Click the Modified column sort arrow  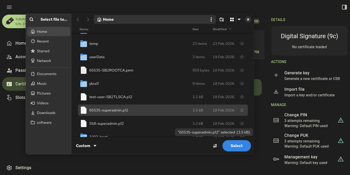click(230, 29)
